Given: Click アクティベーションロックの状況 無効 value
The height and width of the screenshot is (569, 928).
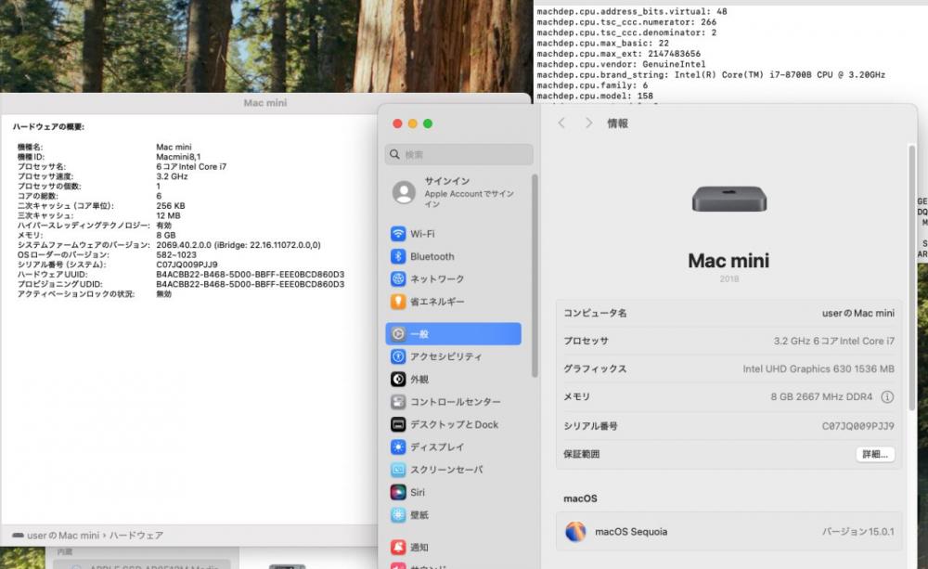Looking at the screenshot, I should 164,294.
